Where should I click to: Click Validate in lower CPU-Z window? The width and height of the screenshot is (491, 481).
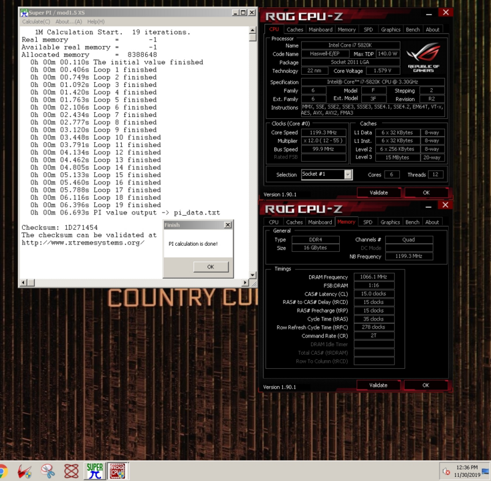[x=378, y=385]
